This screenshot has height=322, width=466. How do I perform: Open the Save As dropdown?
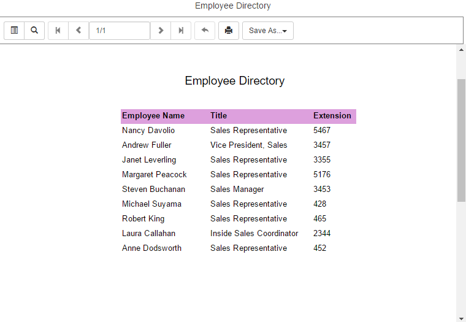coord(268,30)
